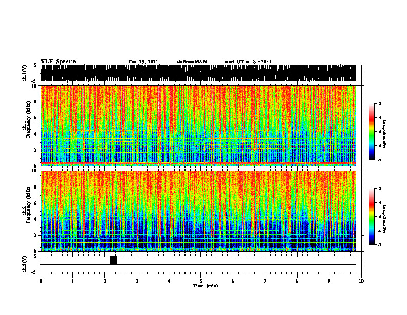Click the time axis tick label "5"
This screenshot has height=315, width=407.
(201, 281)
